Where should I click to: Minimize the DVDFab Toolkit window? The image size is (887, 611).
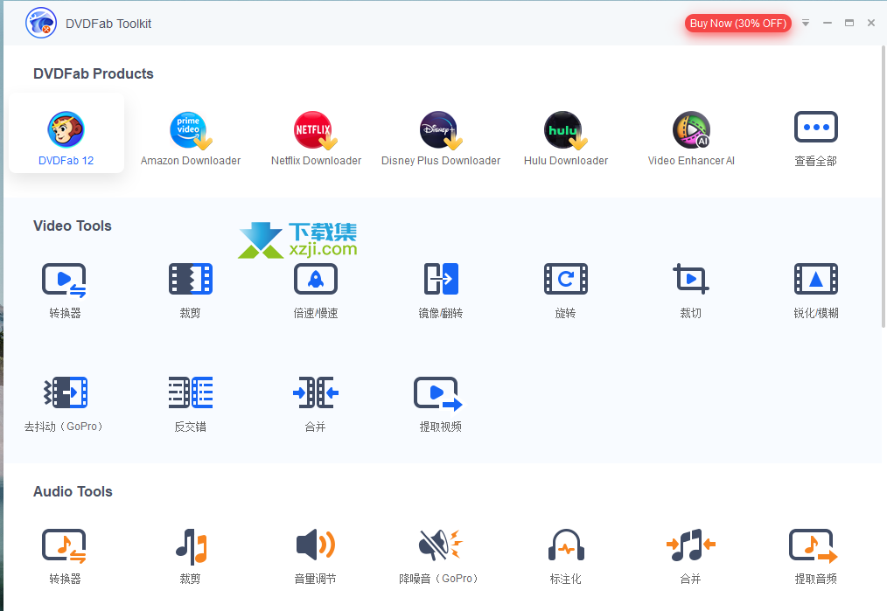click(x=827, y=24)
